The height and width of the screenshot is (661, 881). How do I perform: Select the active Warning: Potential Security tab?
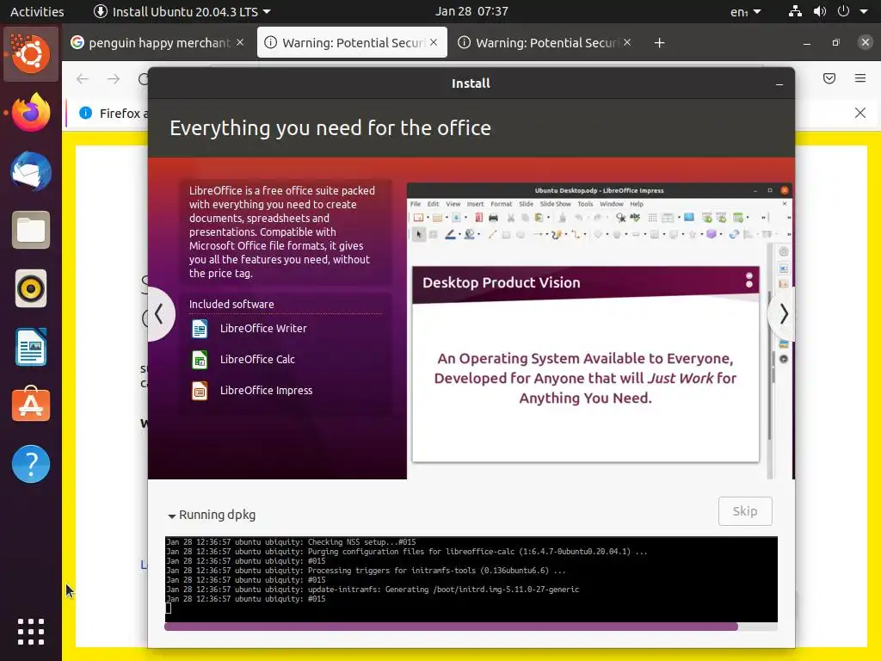point(352,43)
